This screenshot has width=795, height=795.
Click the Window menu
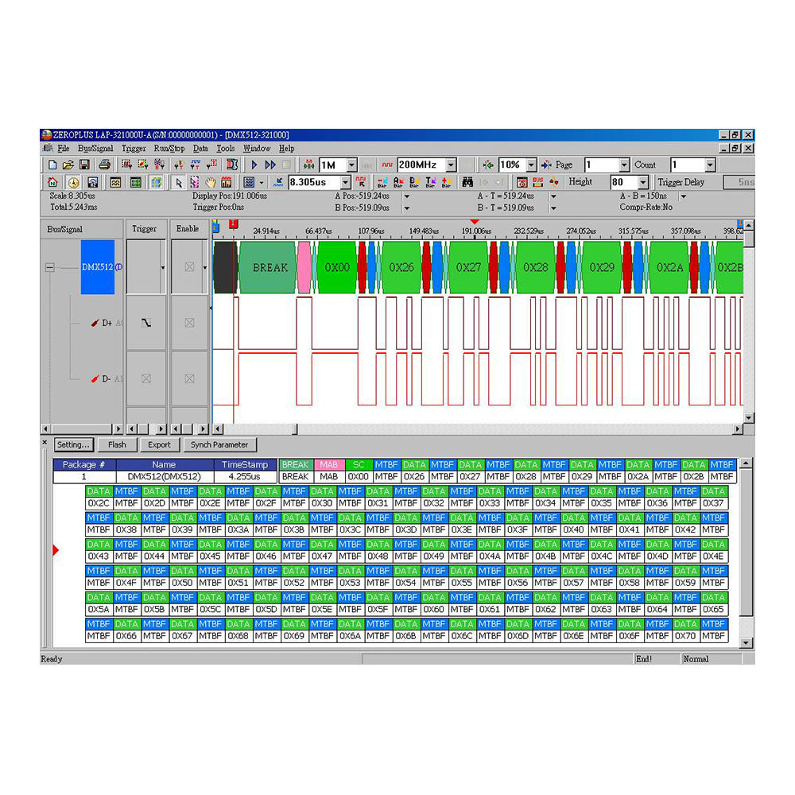(257, 149)
